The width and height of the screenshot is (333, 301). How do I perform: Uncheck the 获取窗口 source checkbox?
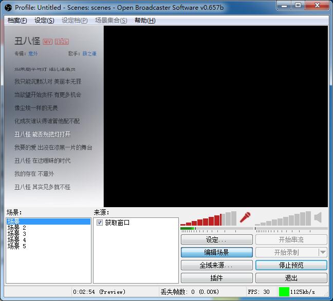(99, 223)
